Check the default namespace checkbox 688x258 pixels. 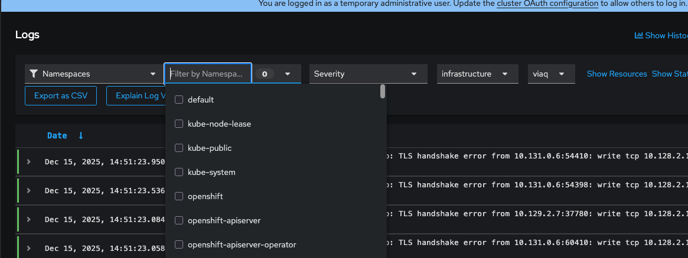click(x=180, y=100)
